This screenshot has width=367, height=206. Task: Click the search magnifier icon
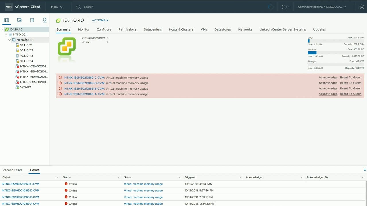[79, 7]
